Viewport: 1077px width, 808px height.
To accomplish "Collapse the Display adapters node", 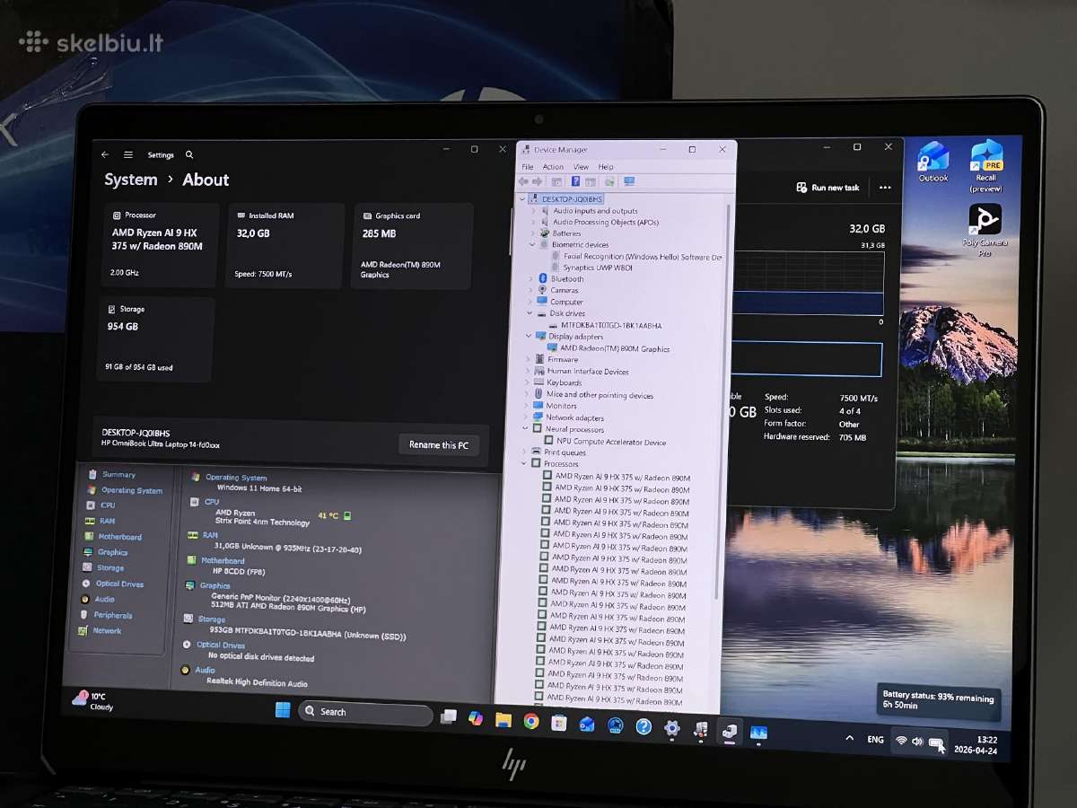I will click(x=530, y=337).
